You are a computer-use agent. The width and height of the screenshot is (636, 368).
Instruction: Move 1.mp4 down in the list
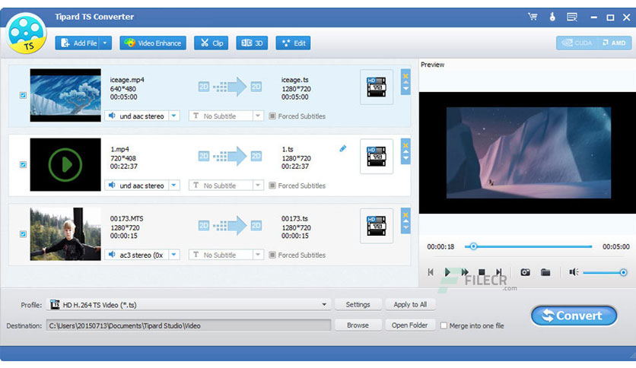pyautogui.click(x=405, y=157)
